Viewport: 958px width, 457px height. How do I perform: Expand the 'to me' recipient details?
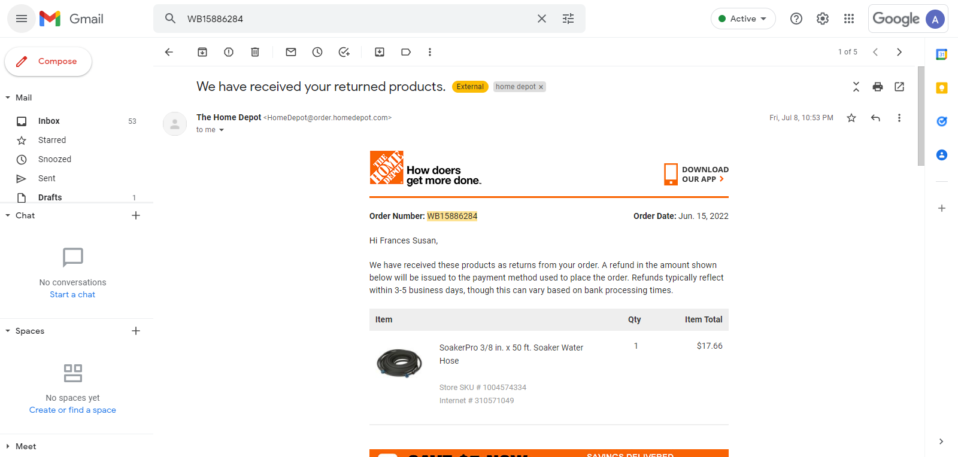pos(222,130)
